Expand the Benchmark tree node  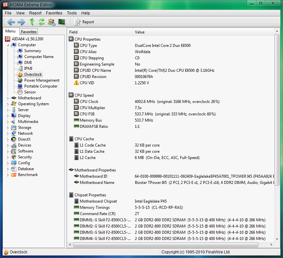[8, 175]
